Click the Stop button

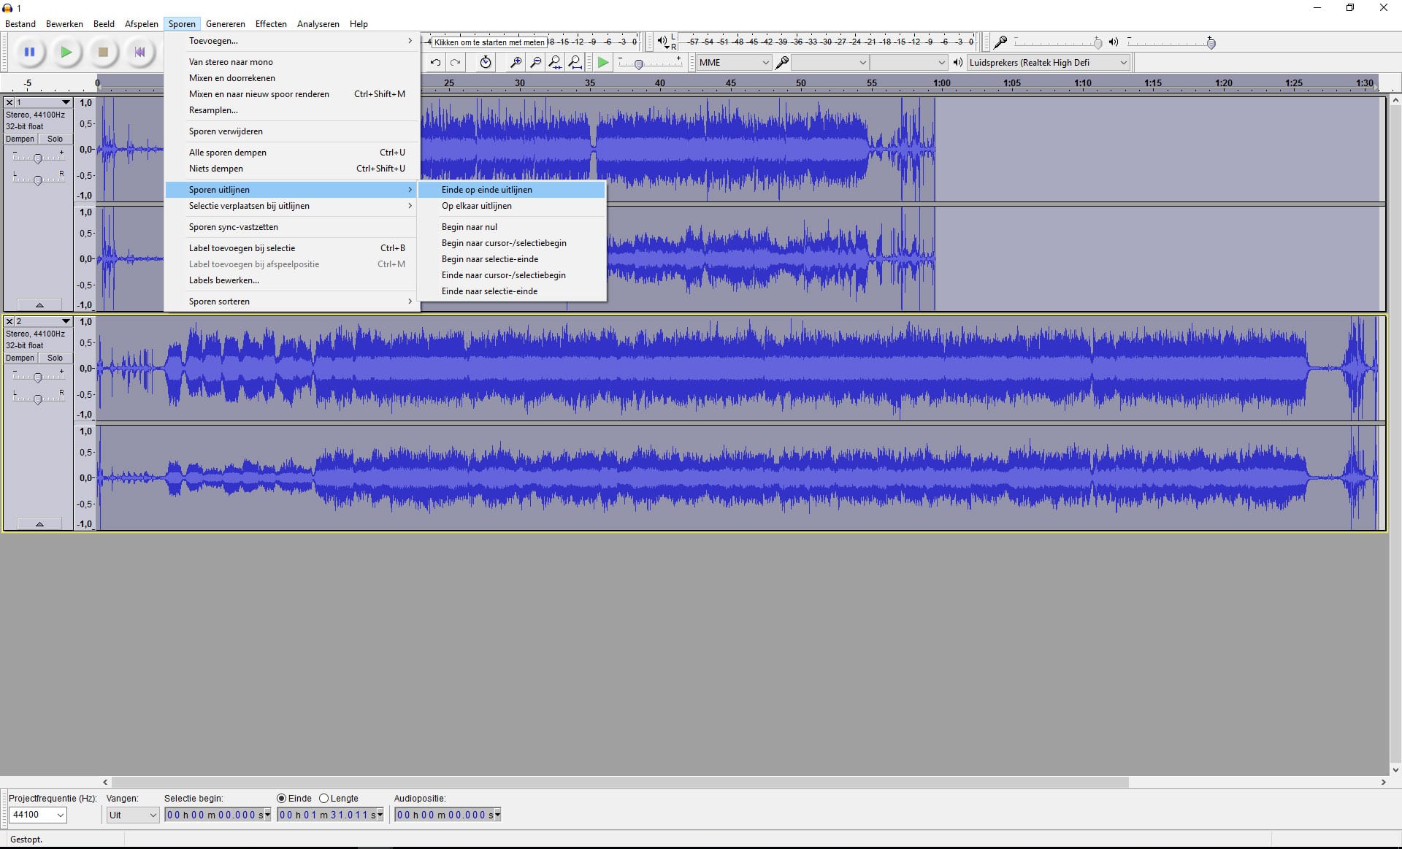(x=103, y=52)
